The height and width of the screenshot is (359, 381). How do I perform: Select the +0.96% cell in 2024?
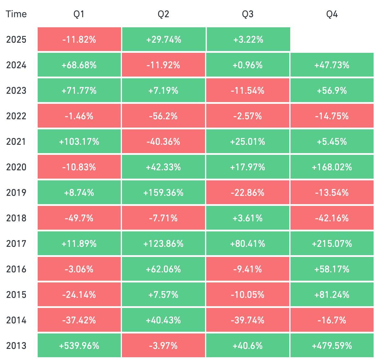[x=247, y=65]
